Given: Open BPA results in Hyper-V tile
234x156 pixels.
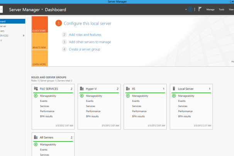Looking at the screenshot, I should [92, 116].
